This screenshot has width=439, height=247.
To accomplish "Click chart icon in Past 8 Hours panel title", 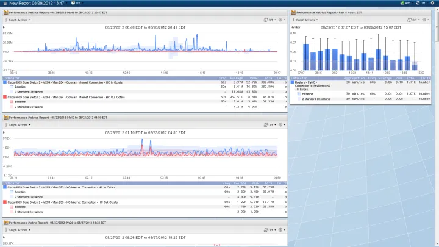I will coord(293,12).
